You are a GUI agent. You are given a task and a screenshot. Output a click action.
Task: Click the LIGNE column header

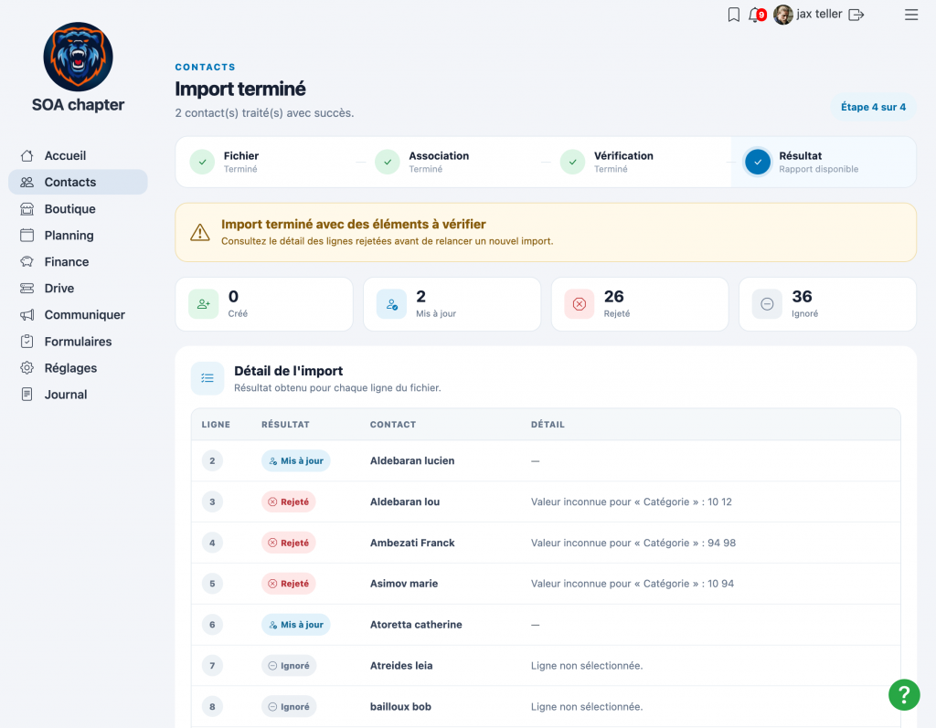pos(216,424)
